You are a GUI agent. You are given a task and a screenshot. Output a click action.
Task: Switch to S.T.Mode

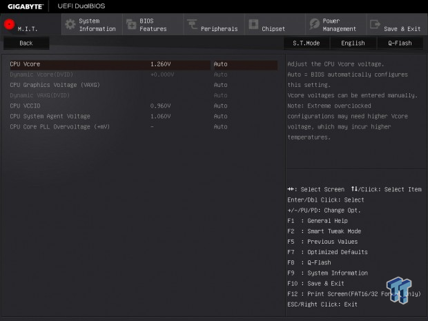coord(307,43)
